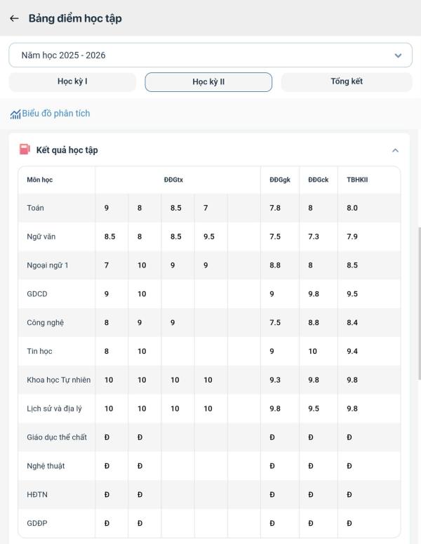Screen dimensions: 421x544
Task: Select the Ngữ văn subject row
Action: (209, 237)
